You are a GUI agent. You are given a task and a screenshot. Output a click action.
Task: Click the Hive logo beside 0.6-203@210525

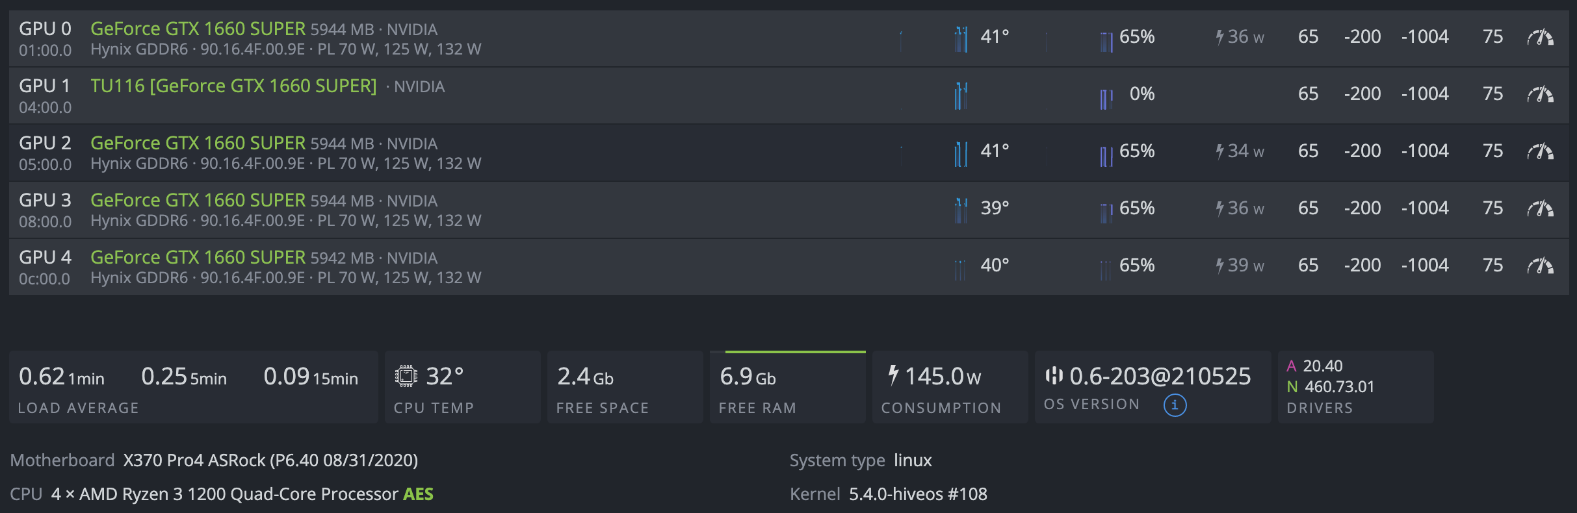[x=1054, y=375]
